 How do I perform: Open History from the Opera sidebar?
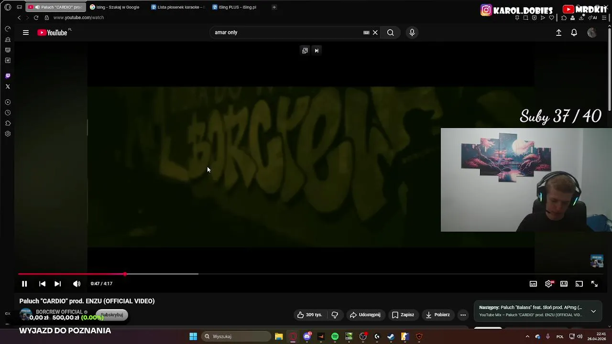pos(8,113)
